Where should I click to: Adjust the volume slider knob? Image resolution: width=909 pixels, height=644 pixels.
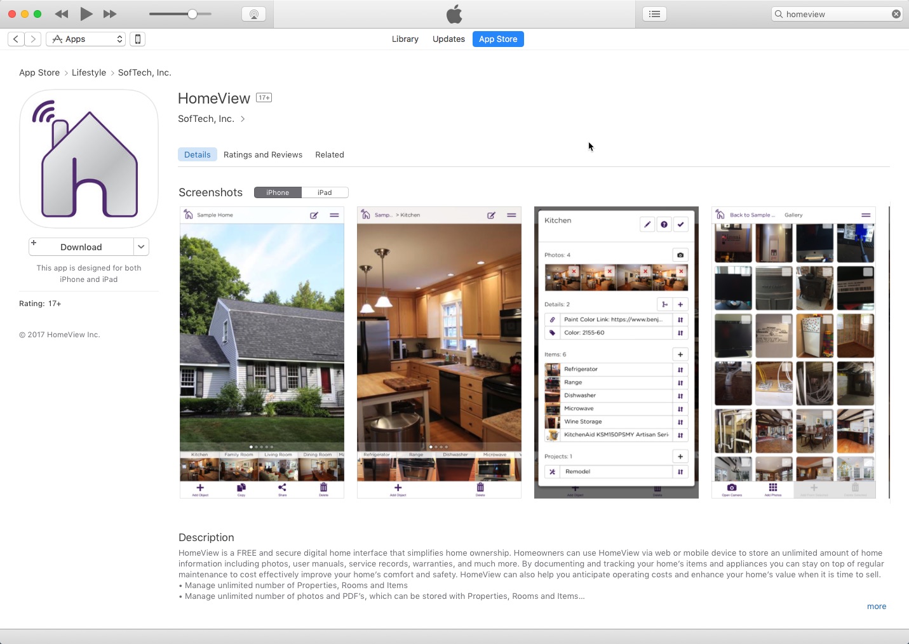tap(192, 14)
